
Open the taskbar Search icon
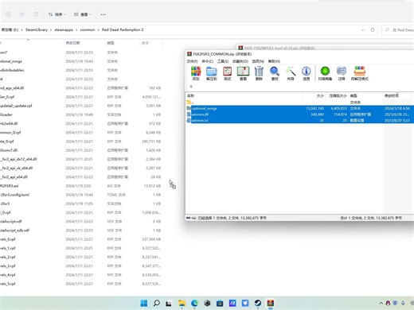(x=157, y=303)
